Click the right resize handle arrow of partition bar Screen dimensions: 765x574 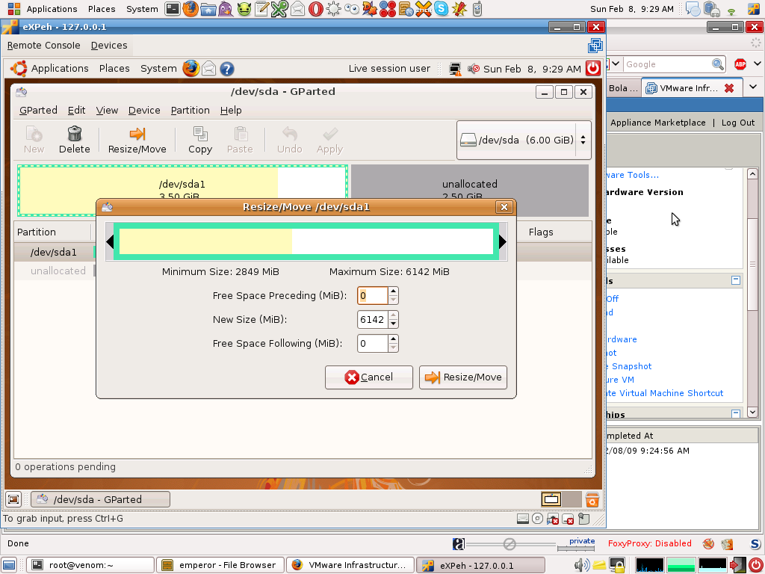tap(503, 241)
